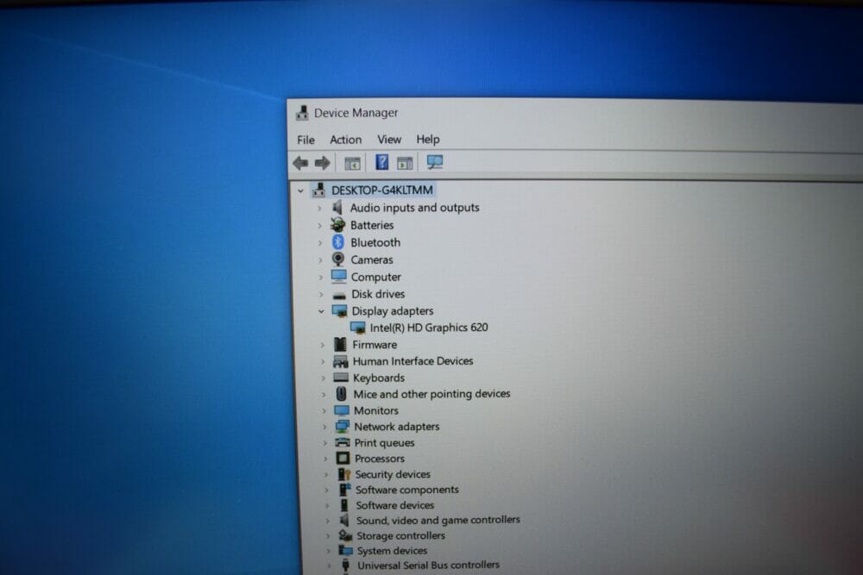Click the Audio inputs and outputs speaker icon

337,208
